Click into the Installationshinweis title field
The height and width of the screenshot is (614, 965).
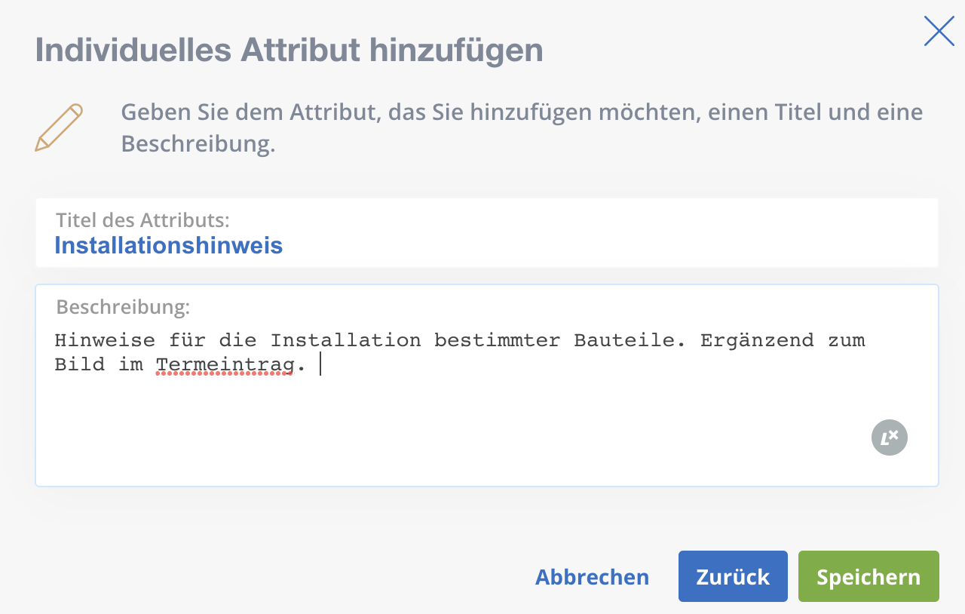coord(487,232)
